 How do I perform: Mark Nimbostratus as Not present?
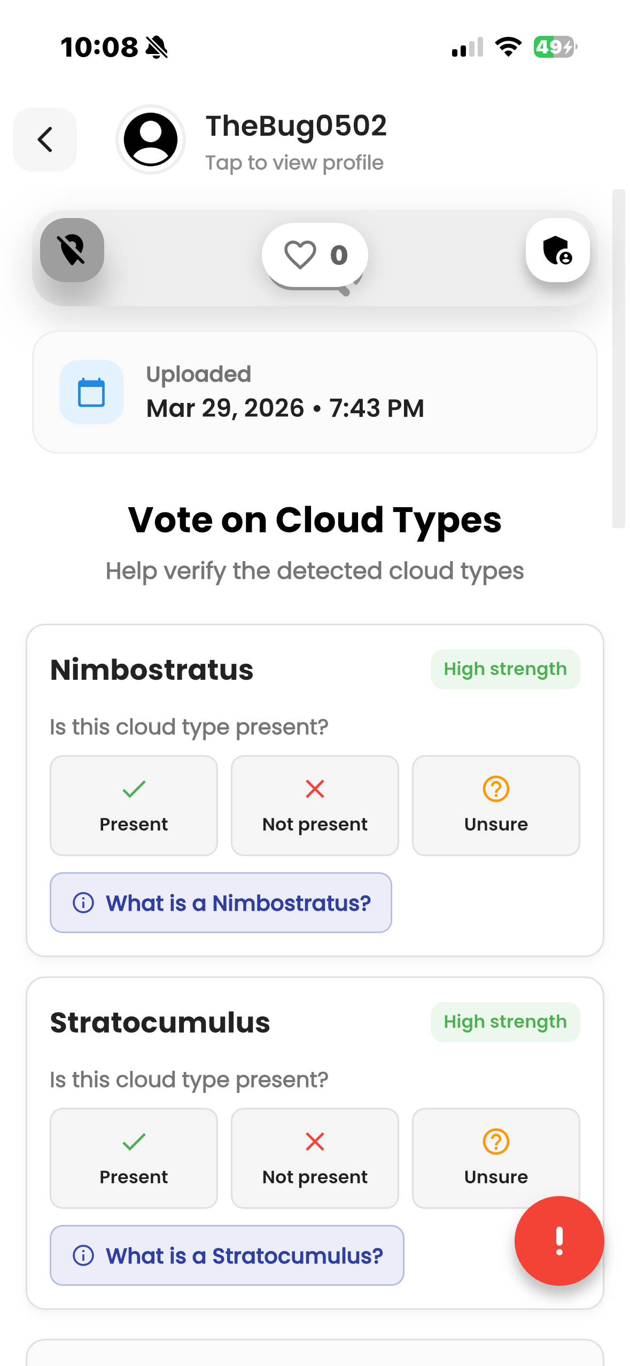pos(314,805)
